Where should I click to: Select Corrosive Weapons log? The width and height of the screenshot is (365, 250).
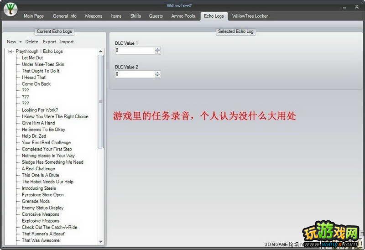coord(41,214)
